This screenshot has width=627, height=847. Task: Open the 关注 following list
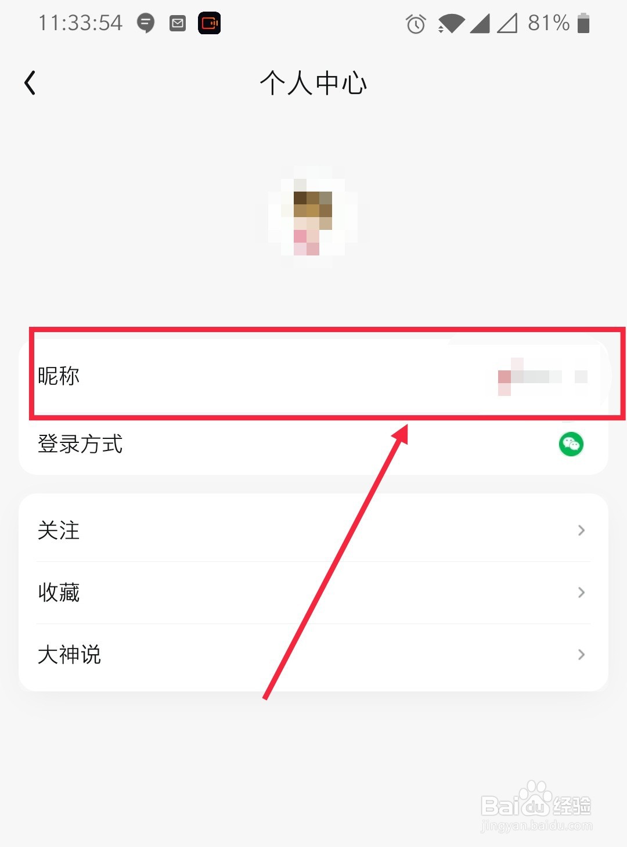313,530
